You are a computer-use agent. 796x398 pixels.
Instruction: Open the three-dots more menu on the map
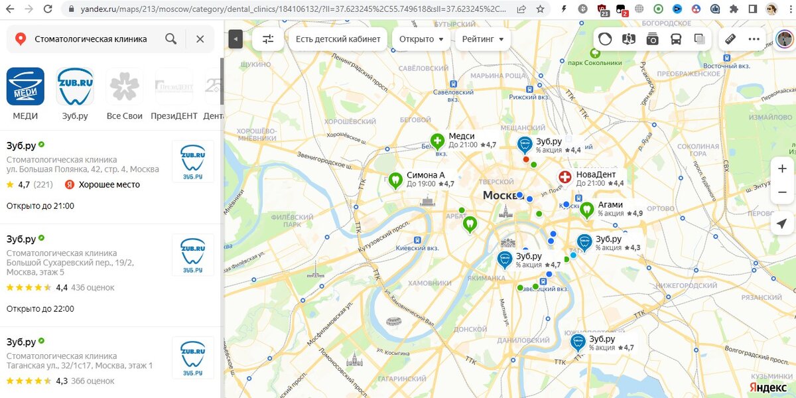coord(754,39)
